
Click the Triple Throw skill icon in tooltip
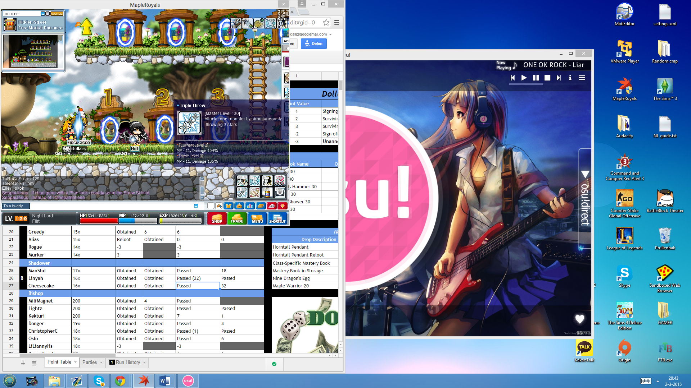[189, 123]
